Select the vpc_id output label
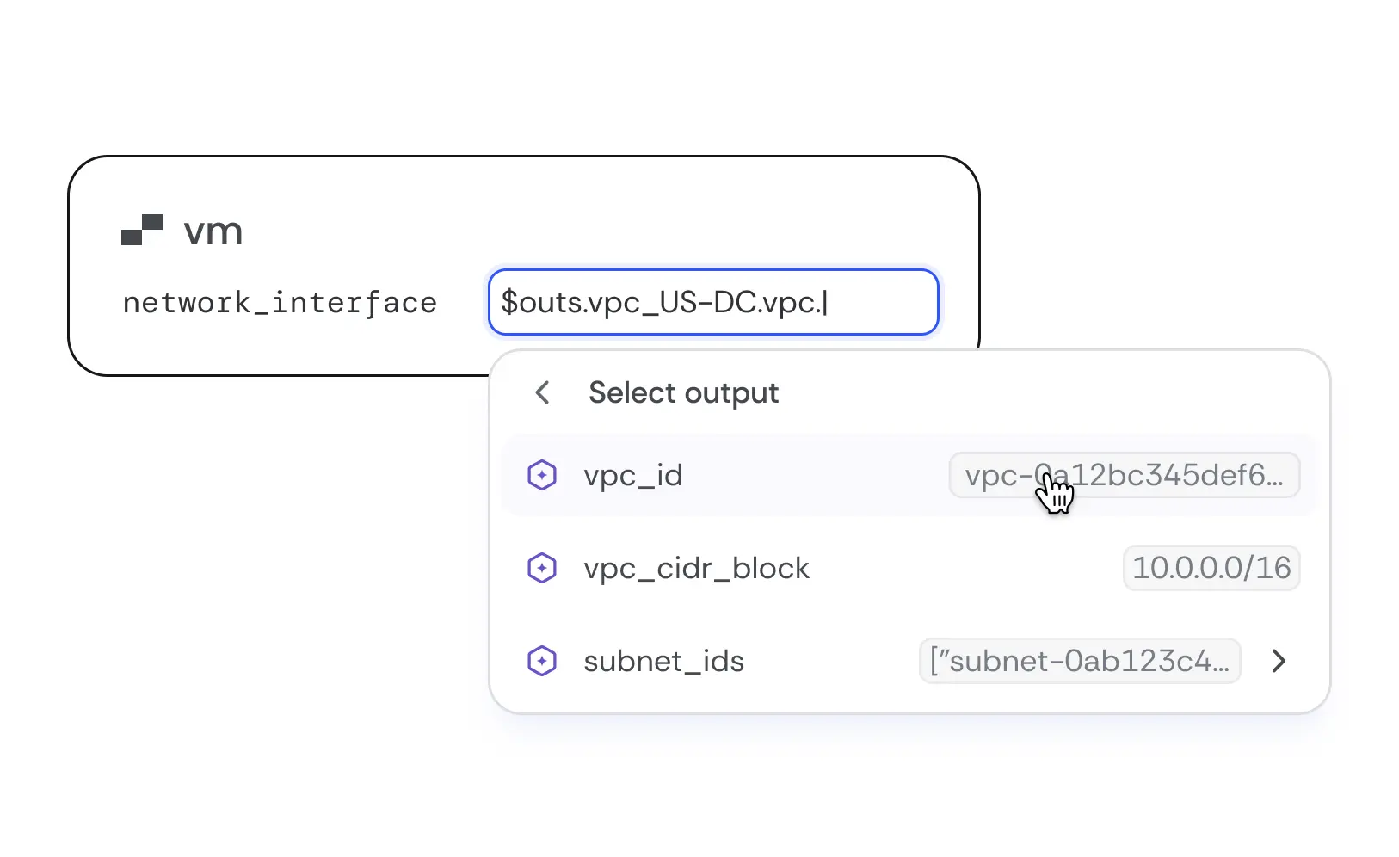The width and height of the screenshot is (1399, 857). [x=632, y=475]
